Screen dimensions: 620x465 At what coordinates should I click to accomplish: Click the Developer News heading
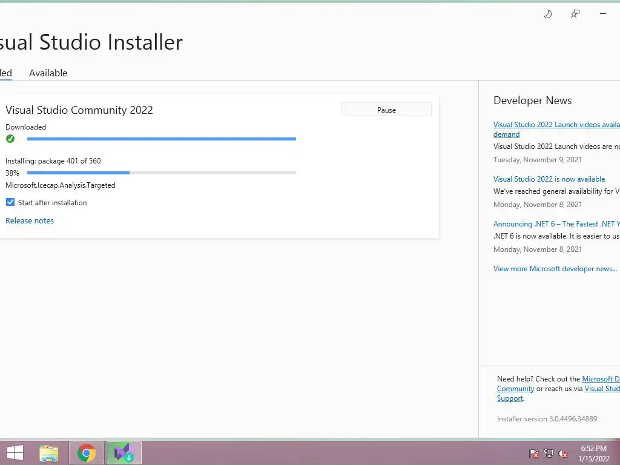point(533,101)
